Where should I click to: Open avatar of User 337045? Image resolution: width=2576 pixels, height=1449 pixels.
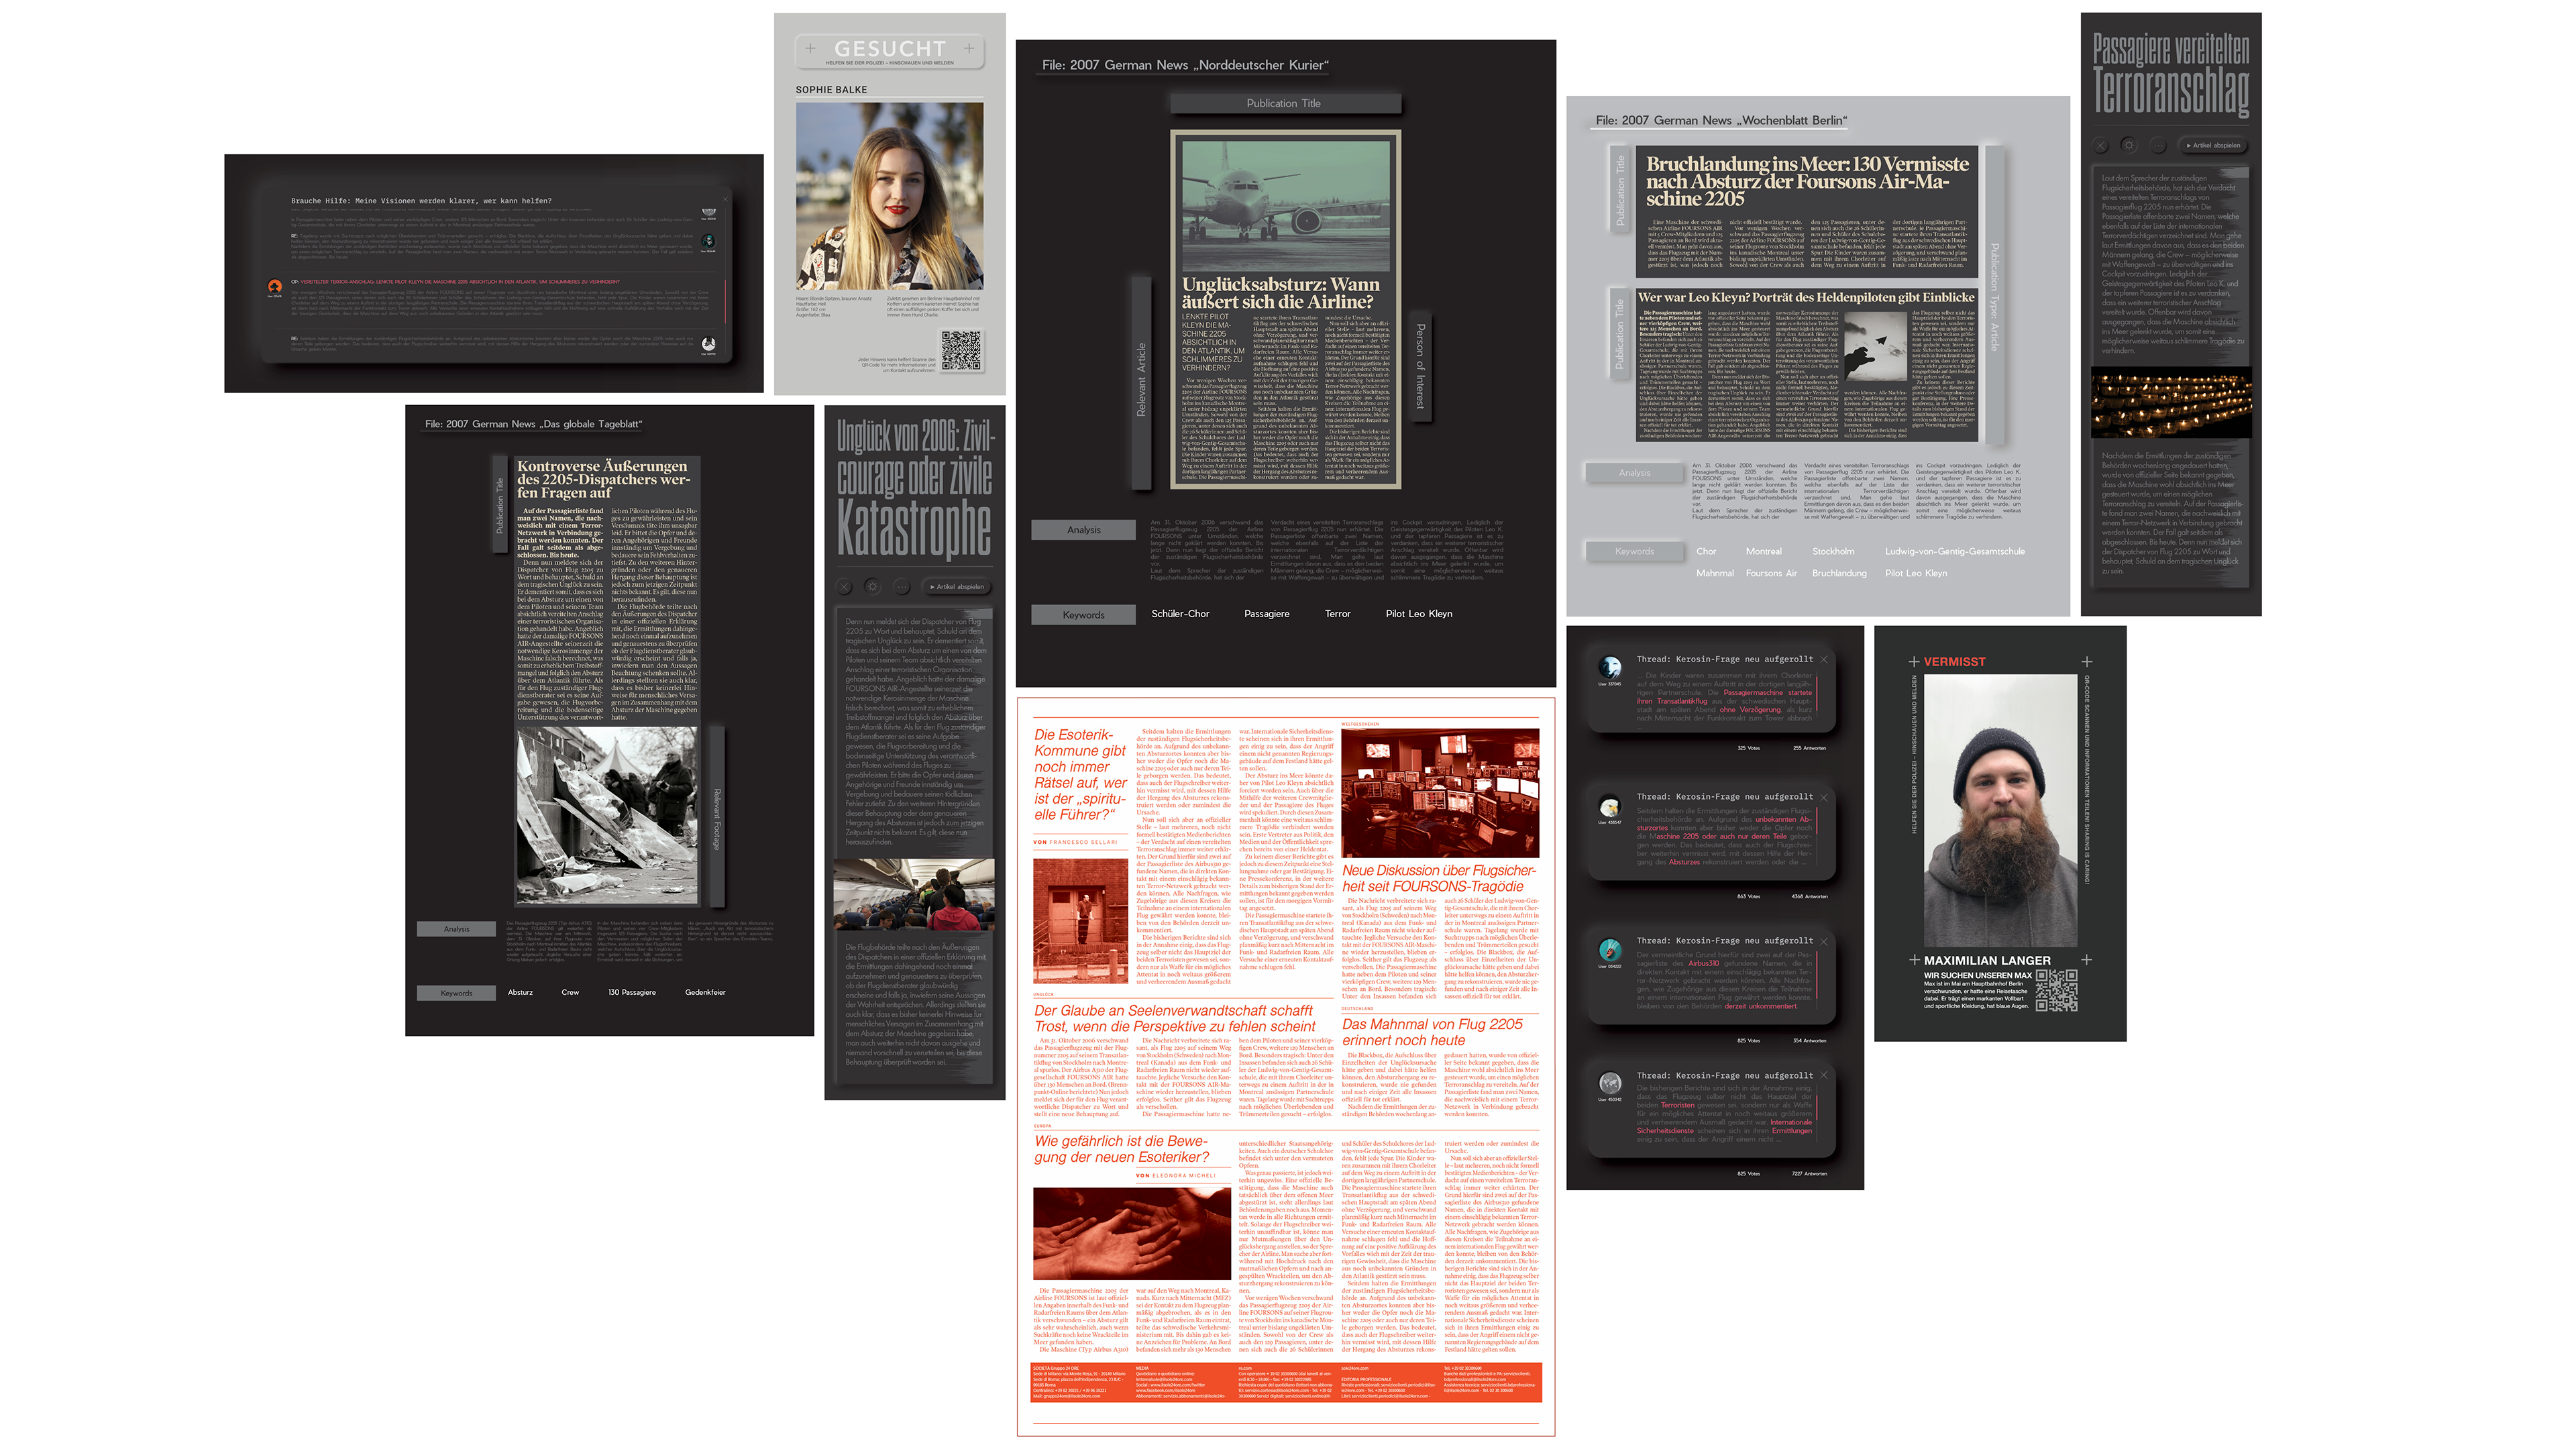click(1610, 667)
